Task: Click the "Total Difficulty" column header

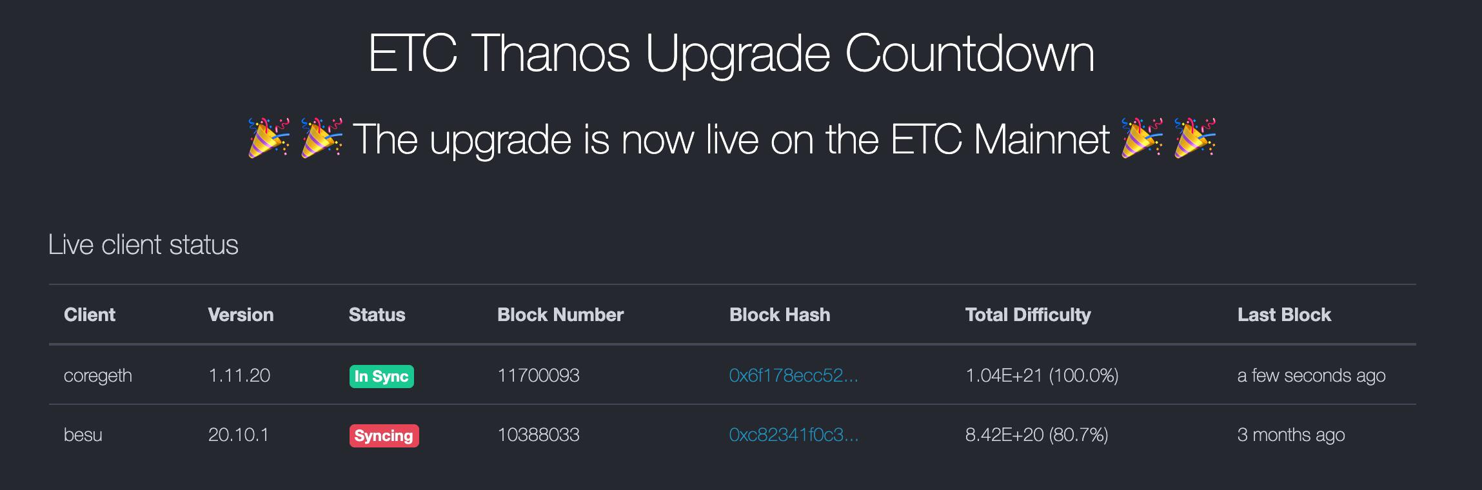Action: (1028, 315)
